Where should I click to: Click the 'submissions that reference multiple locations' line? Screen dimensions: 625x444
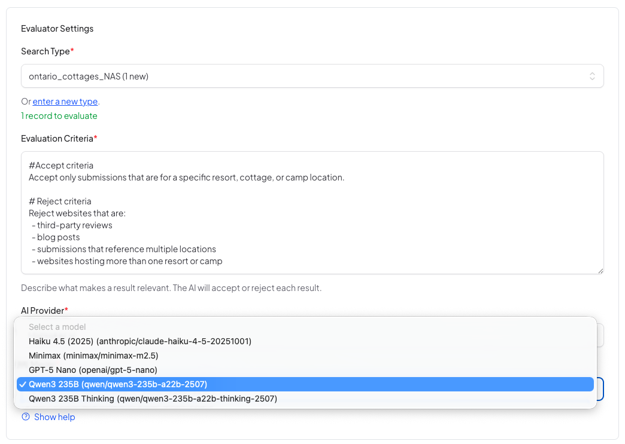(x=124, y=249)
